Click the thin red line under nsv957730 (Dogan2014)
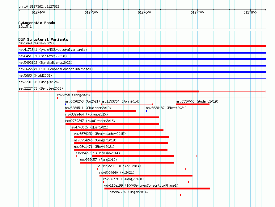The width and height of the screenshot is (275, 207). pyautogui.click(x=145, y=195)
